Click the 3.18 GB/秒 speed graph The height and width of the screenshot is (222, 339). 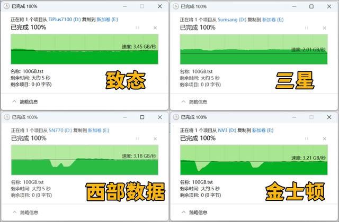tap(85, 160)
